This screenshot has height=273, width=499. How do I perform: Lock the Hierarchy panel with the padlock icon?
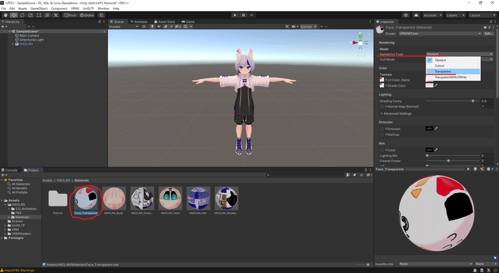pos(100,22)
